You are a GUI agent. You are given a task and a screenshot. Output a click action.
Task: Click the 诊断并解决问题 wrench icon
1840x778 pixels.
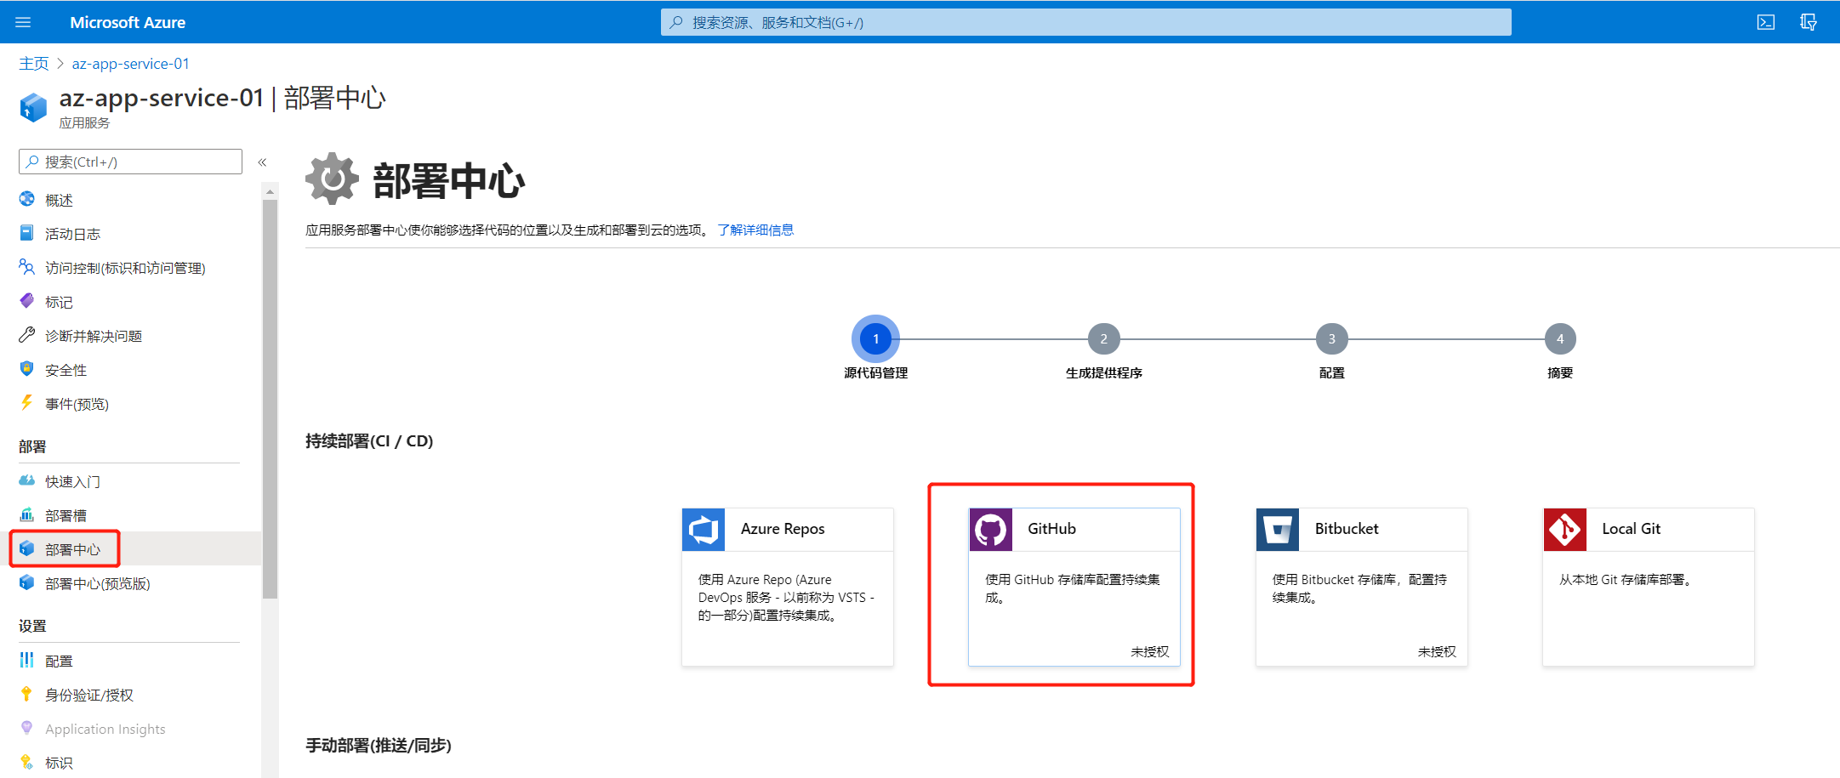tap(27, 335)
